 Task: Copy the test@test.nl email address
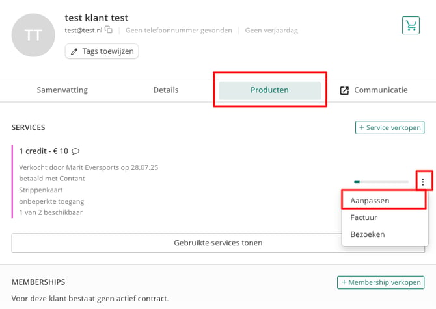(x=109, y=30)
